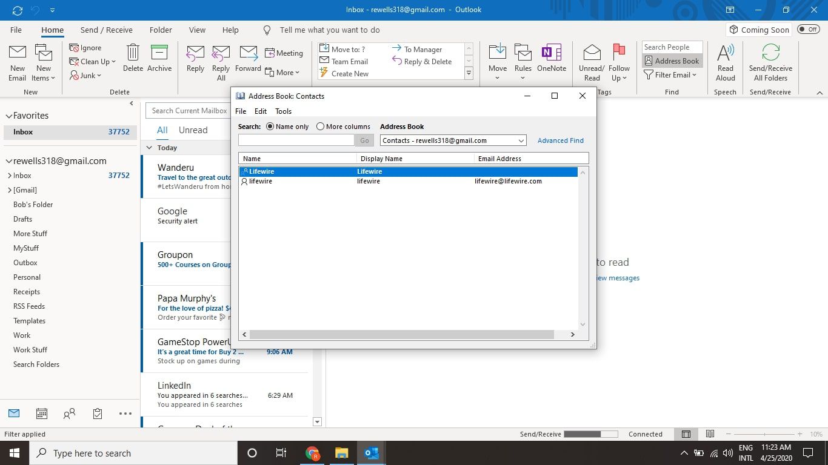Open File Explorer from the taskbar

coord(342,453)
